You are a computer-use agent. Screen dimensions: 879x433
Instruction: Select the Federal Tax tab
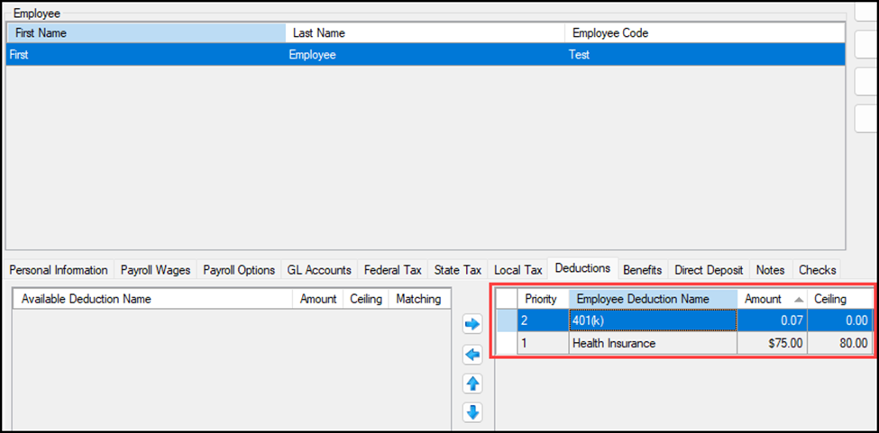click(x=392, y=270)
